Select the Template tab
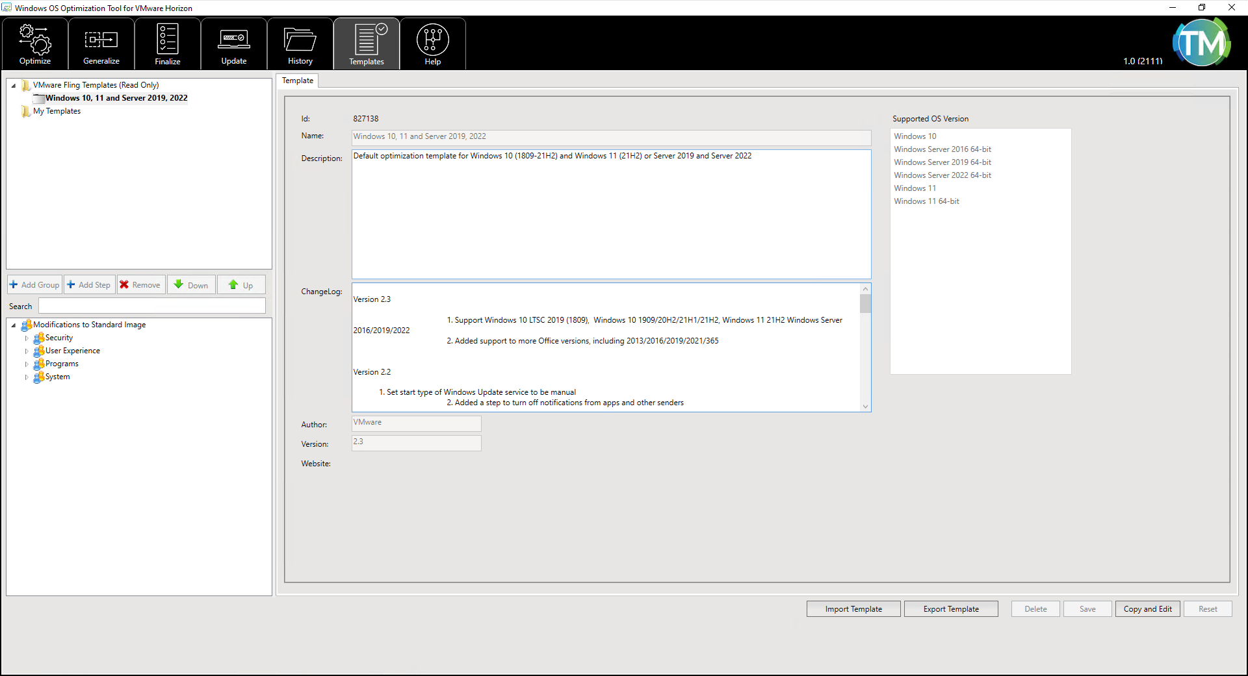 click(x=298, y=81)
